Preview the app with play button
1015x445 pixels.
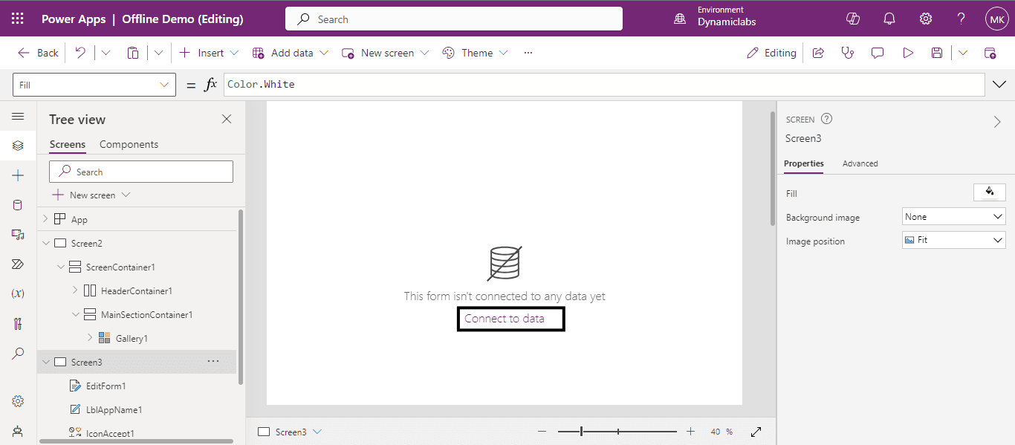[907, 53]
